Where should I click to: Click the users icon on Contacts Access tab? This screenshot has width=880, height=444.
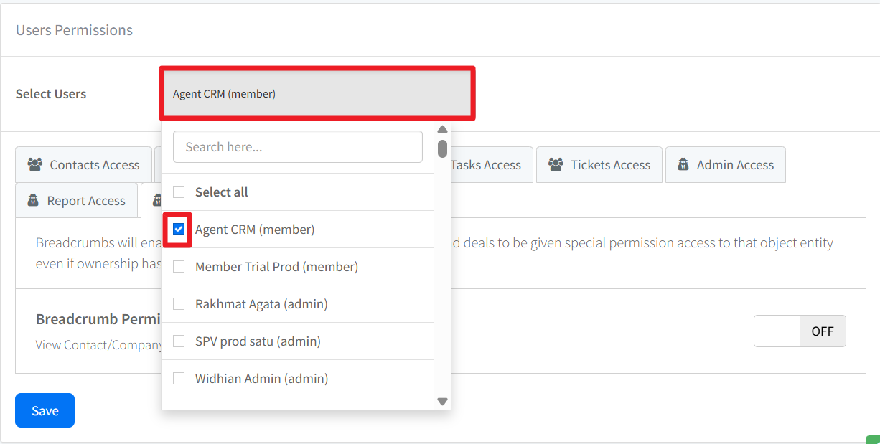[34, 165]
